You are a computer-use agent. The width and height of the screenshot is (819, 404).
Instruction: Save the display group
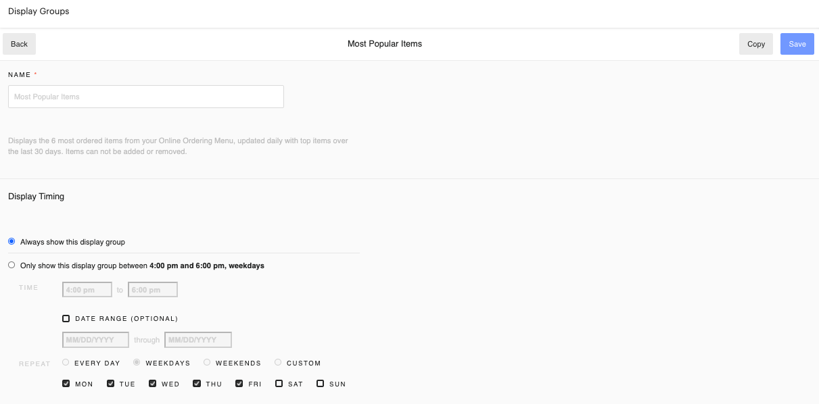click(797, 44)
